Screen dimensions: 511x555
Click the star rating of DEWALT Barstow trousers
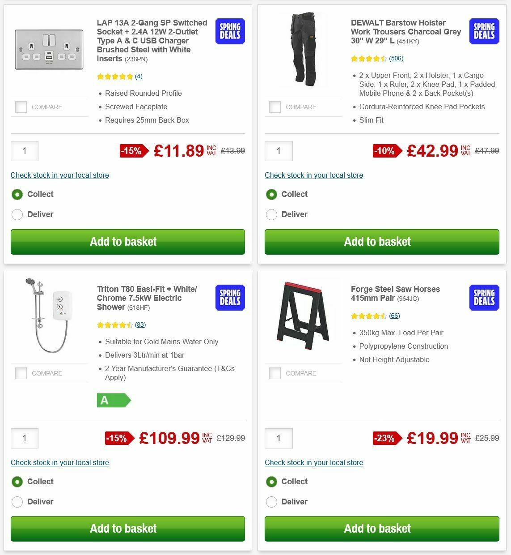[368, 58]
